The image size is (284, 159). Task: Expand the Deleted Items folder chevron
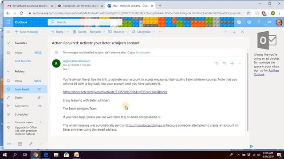8,122
